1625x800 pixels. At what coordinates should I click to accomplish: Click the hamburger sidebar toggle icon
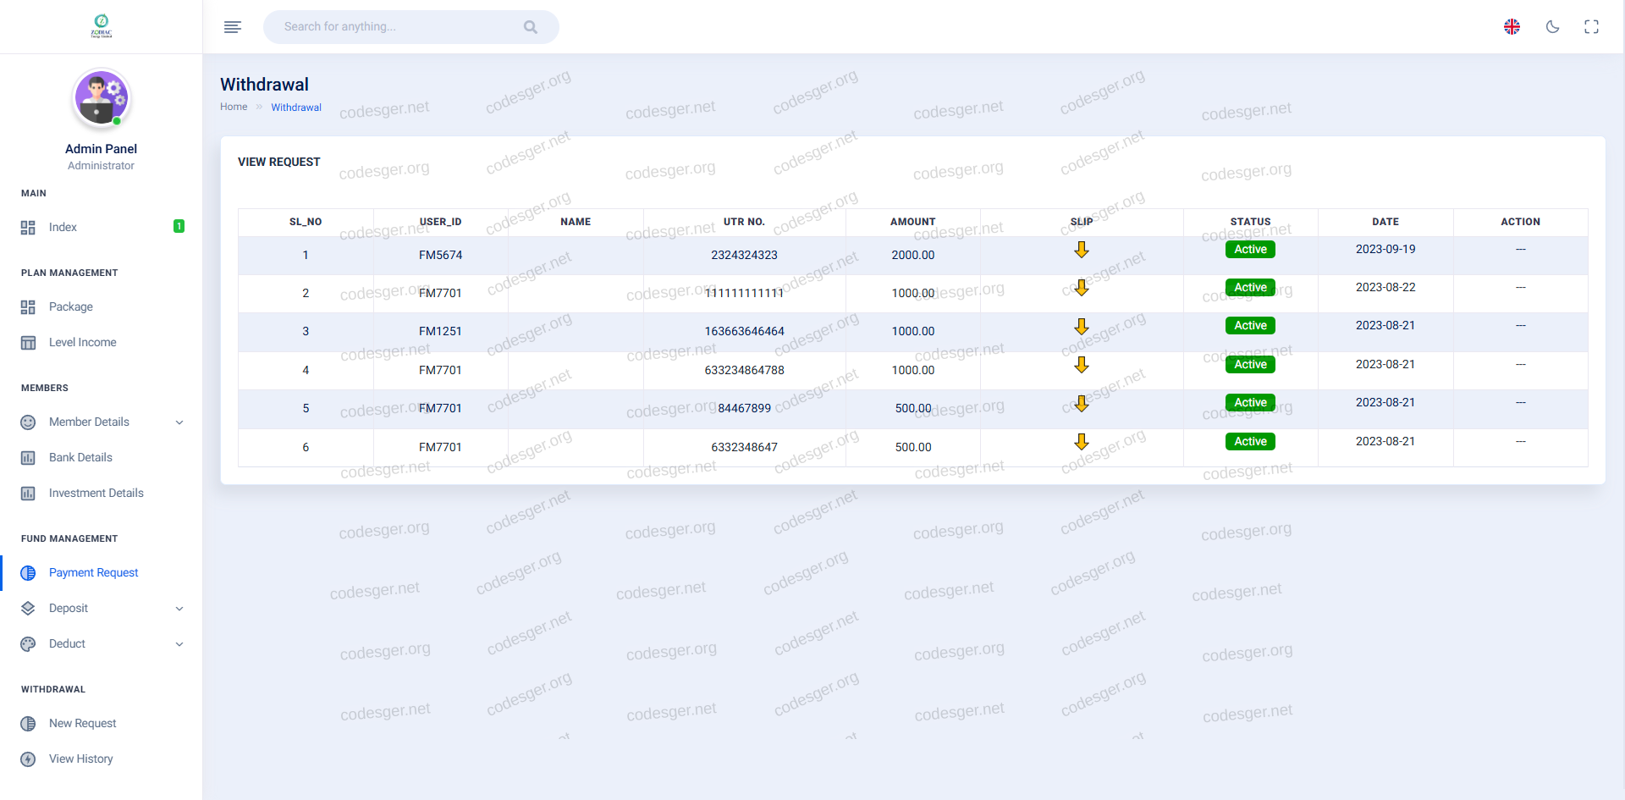(233, 27)
